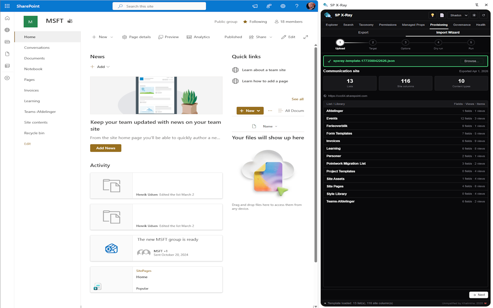The image size is (493, 308).
Task: Select the Pointwork Migration List row
Action: [x=406, y=164]
